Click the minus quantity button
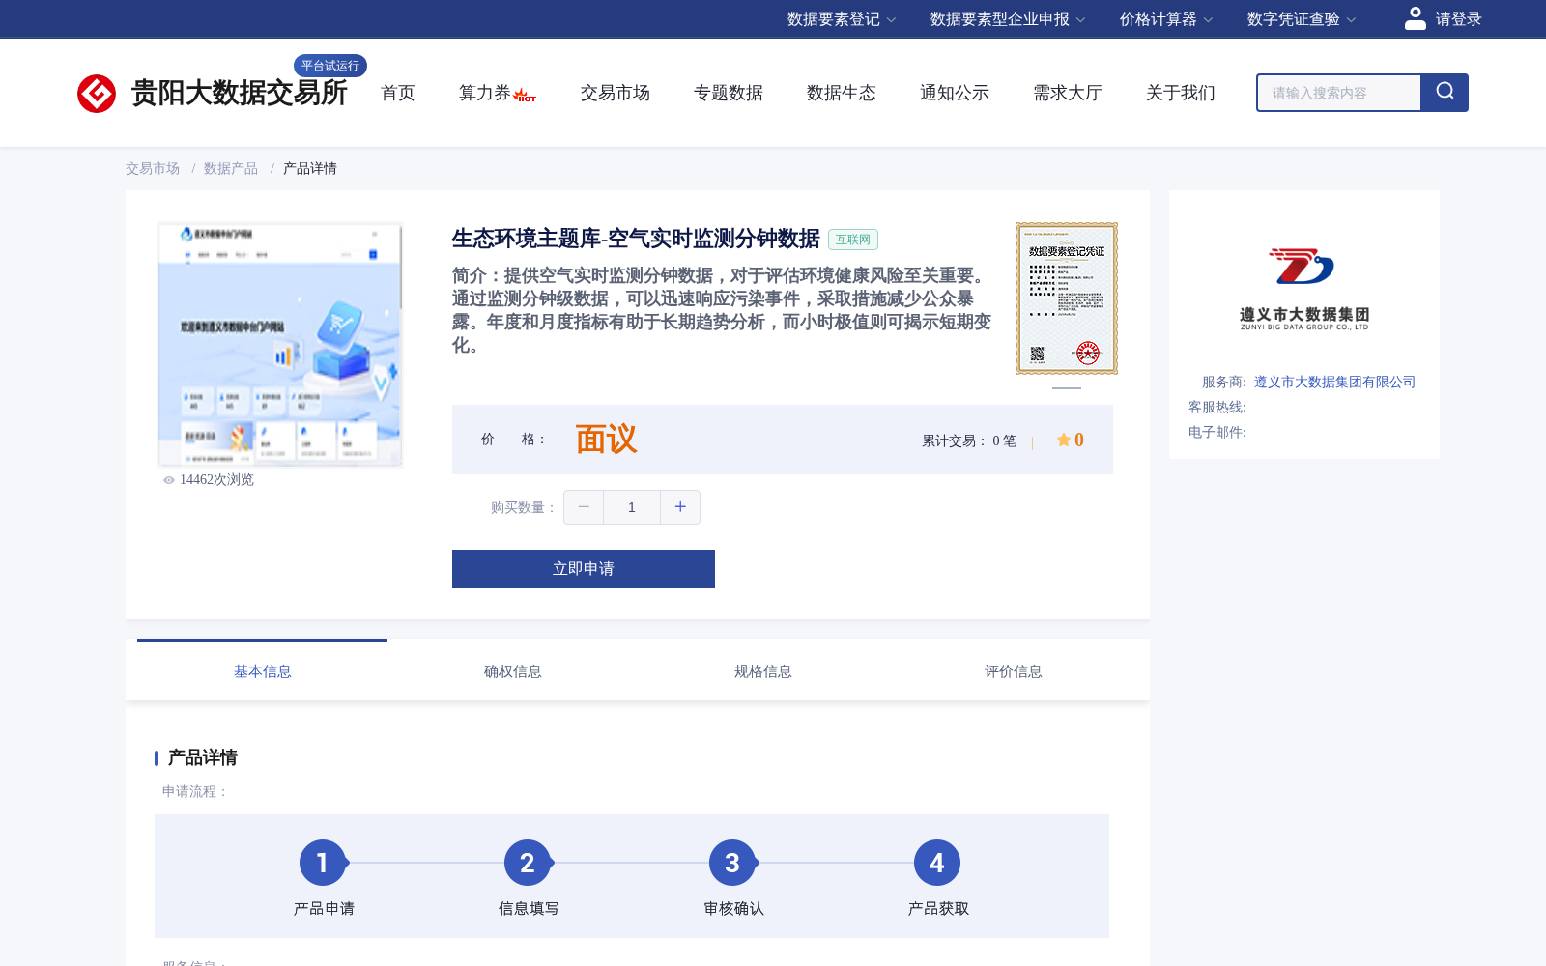 click(x=584, y=507)
